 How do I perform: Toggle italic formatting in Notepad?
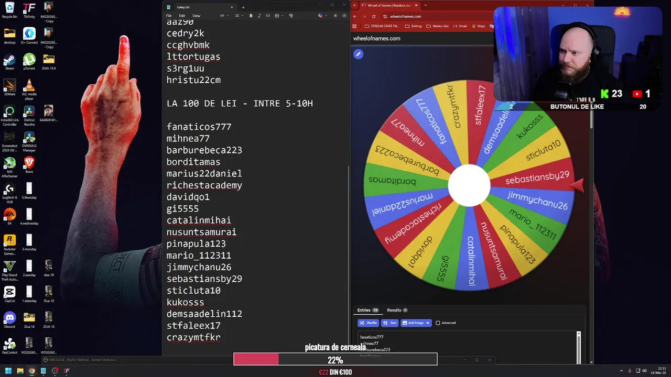[x=259, y=16]
